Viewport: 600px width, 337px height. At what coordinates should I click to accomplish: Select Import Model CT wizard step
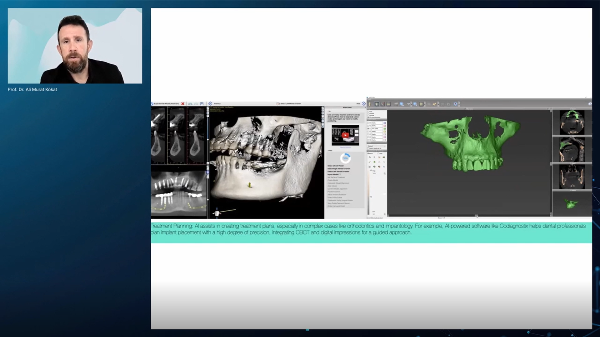click(334, 174)
